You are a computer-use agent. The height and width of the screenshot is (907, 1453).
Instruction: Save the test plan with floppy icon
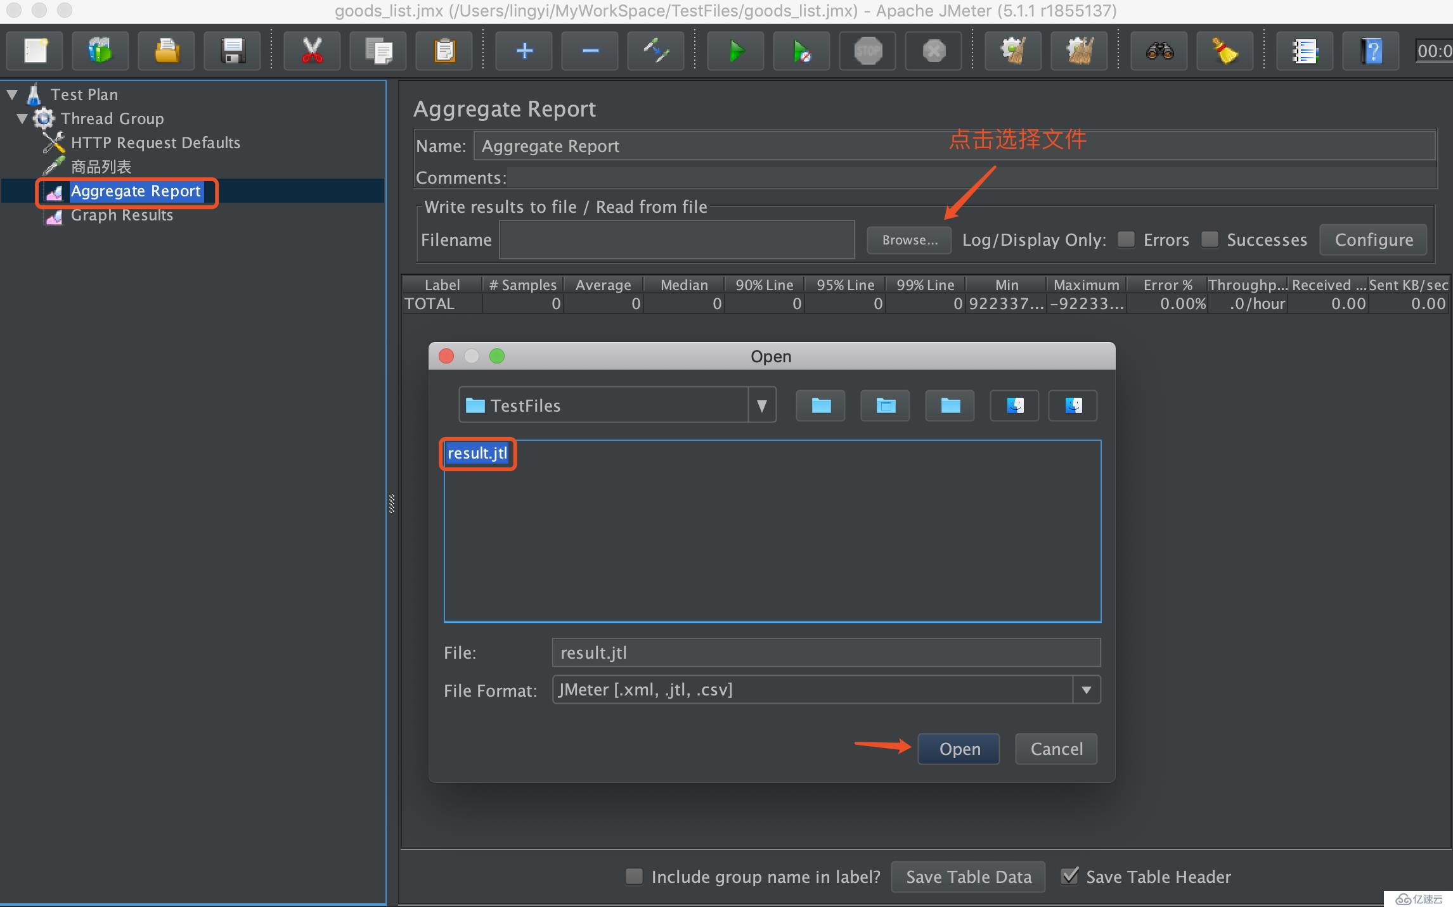233,51
